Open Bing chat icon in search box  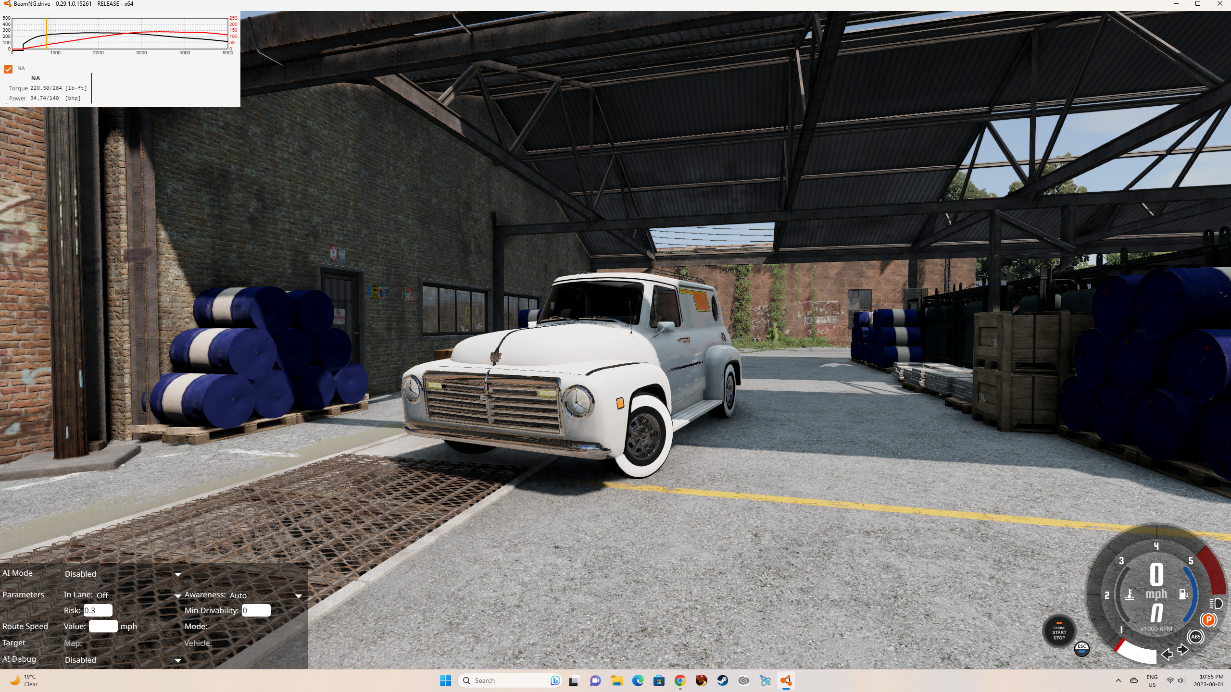pos(555,680)
